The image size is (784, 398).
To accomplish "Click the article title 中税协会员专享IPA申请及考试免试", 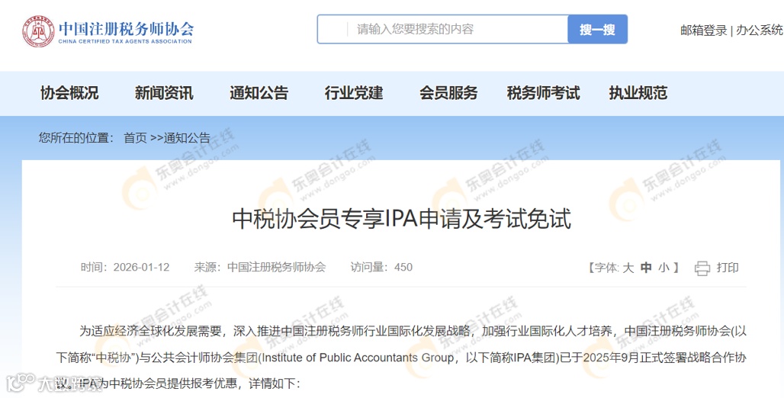I will tap(401, 220).
